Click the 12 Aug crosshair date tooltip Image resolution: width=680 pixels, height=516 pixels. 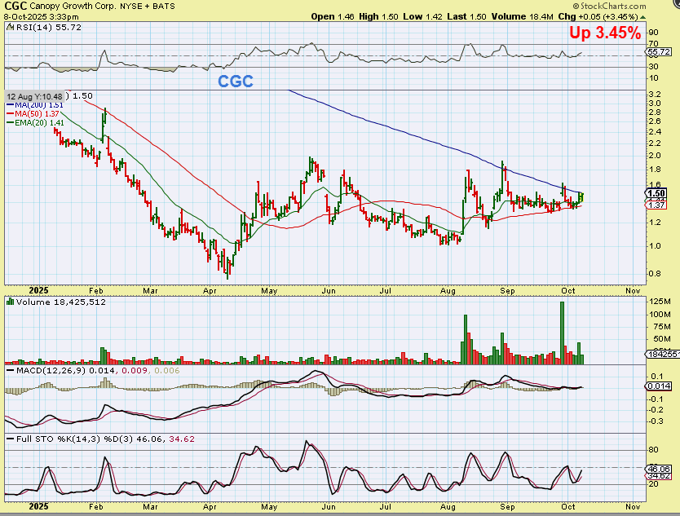click(x=36, y=95)
